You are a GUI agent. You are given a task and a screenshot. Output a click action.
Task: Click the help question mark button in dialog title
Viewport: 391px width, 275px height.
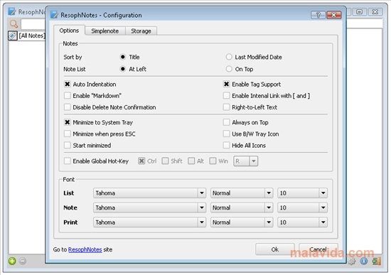click(x=318, y=15)
